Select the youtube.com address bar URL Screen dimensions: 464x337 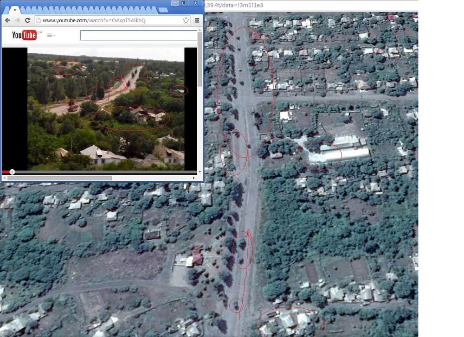click(94, 20)
